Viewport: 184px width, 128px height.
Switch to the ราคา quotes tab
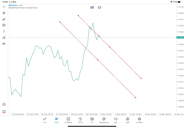tap(45, 120)
